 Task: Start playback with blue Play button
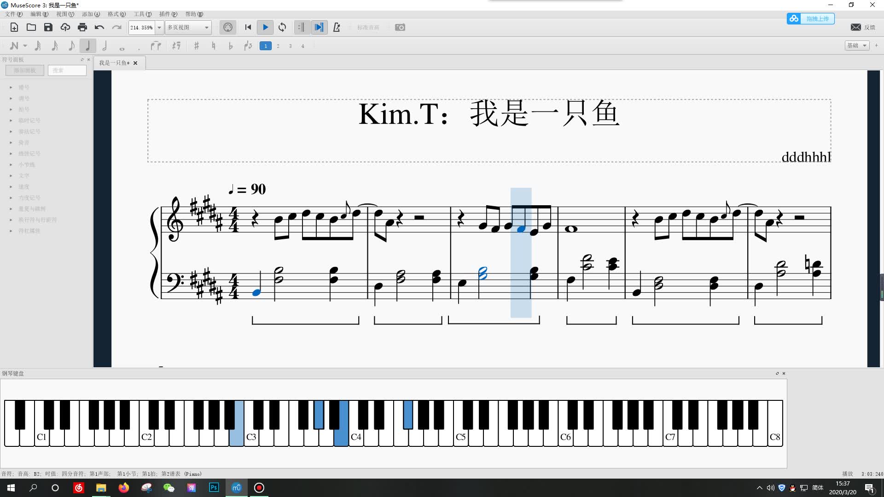[x=265, y=27]
